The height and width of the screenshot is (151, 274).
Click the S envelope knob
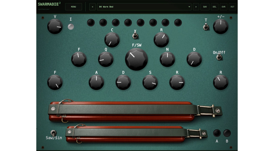[150, 82]
